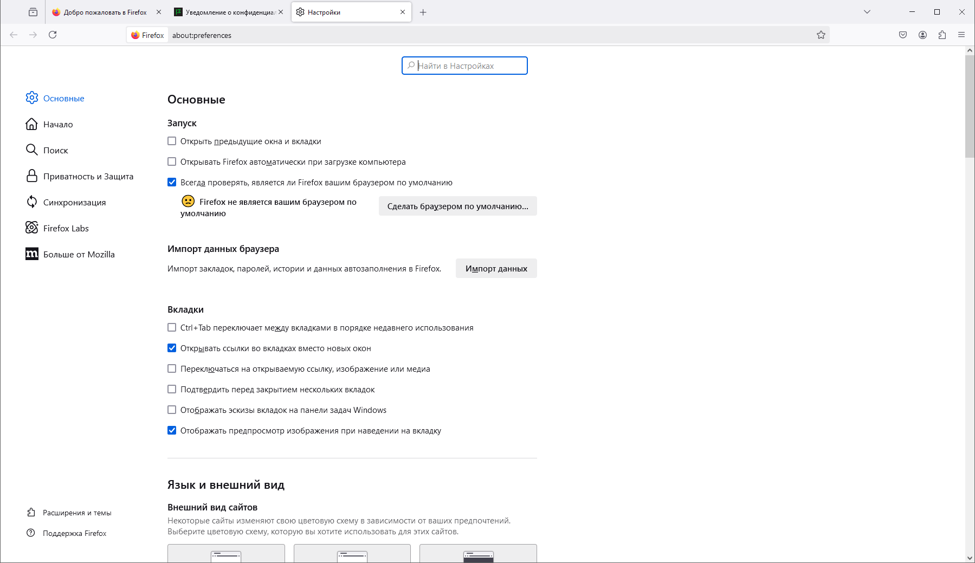Click the puzzle icon for Расширения и темы
The image size is (975, 563).
[31, 512]
